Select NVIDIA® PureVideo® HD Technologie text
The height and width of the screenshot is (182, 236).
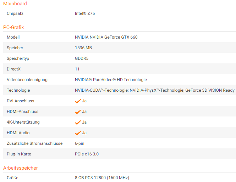click(x=111, y=80)
